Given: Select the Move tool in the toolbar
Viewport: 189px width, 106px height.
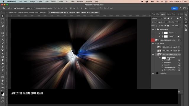Looking at the screenshot, I should tap(3, 16).
